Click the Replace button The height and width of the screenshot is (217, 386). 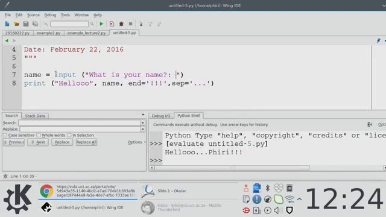(62, 142)
